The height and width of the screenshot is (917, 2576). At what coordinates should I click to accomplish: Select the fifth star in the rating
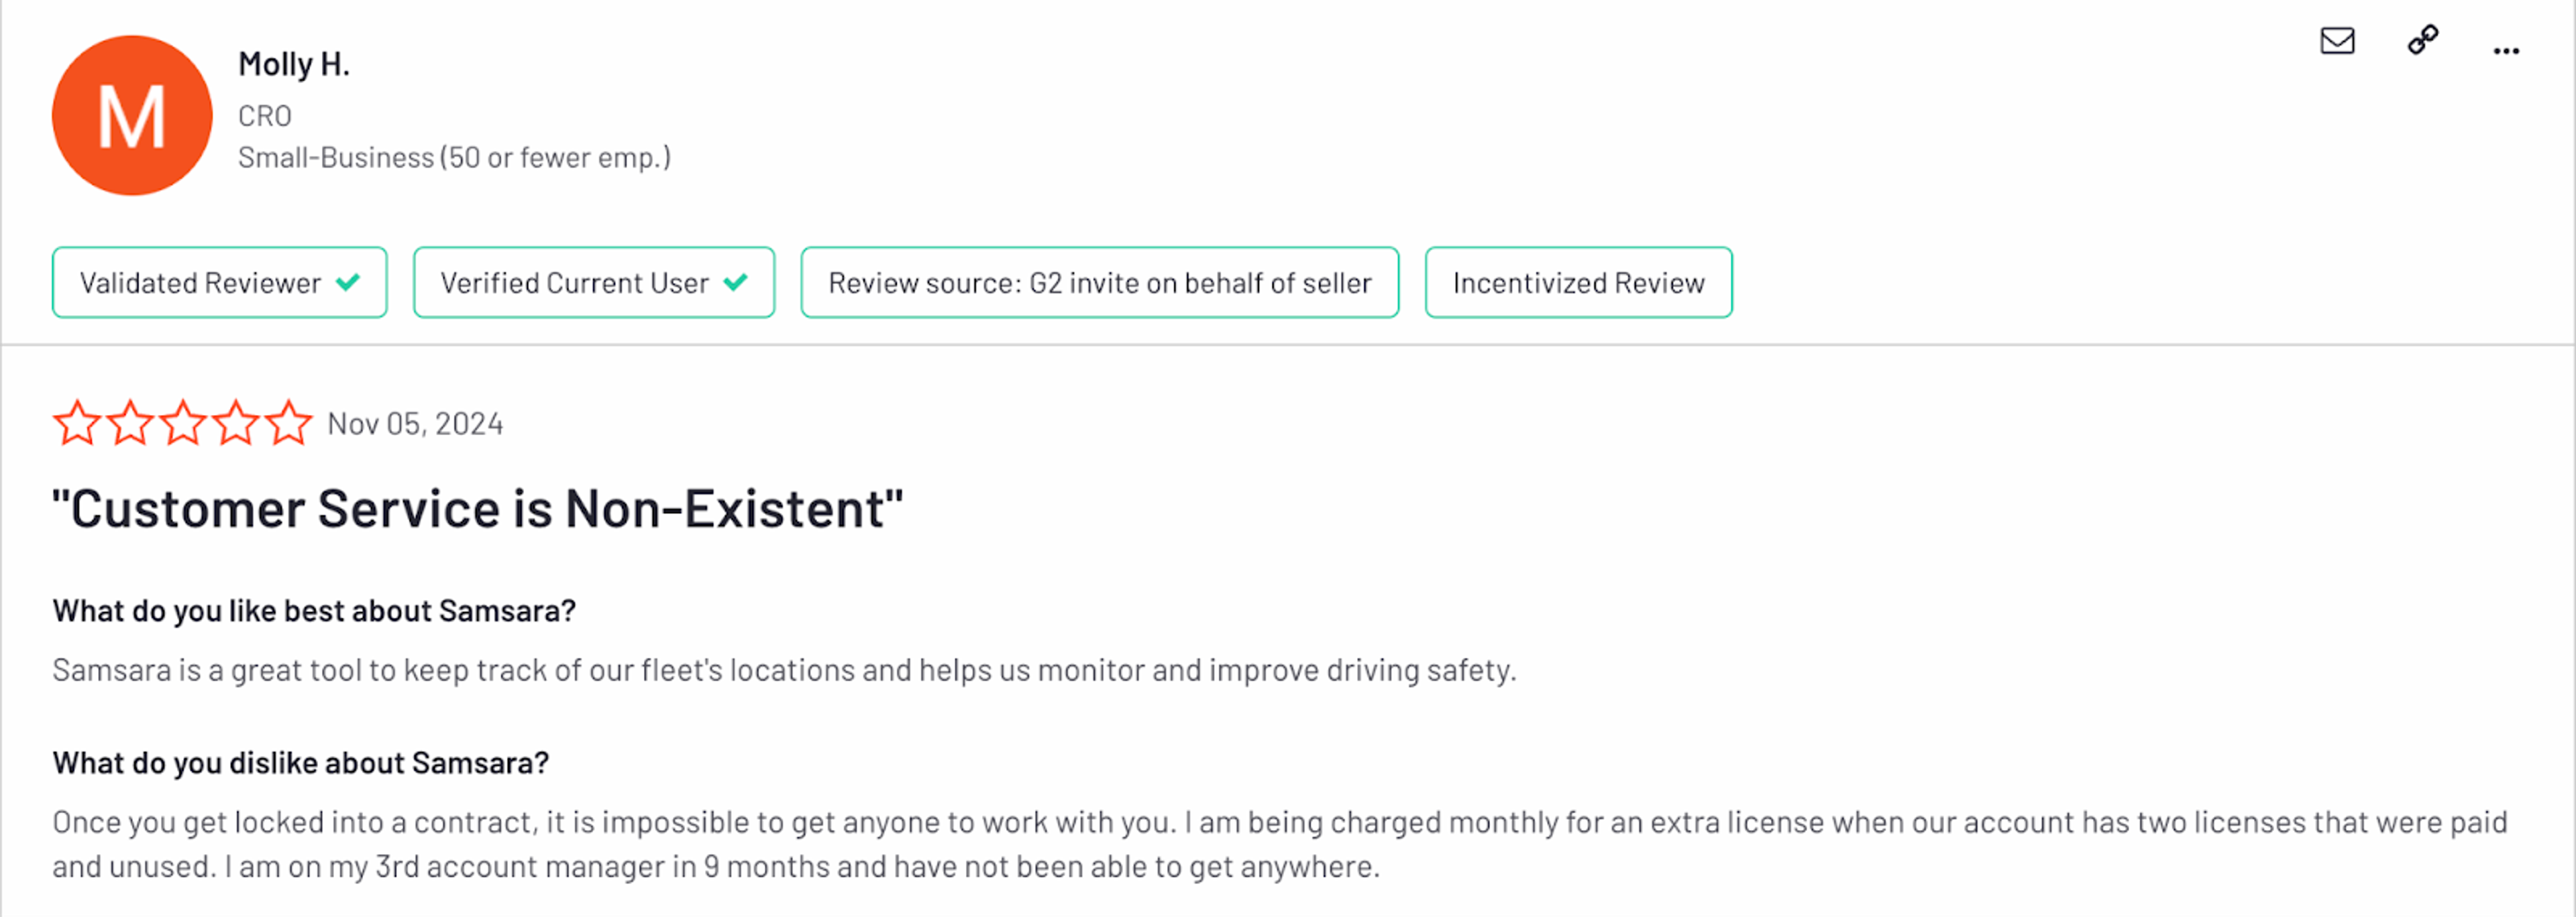tap(288, 422)
